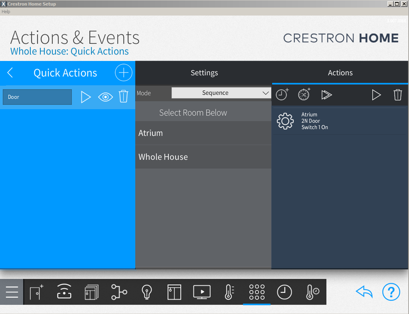Add a random delay to the sequence

coord(303,94)
